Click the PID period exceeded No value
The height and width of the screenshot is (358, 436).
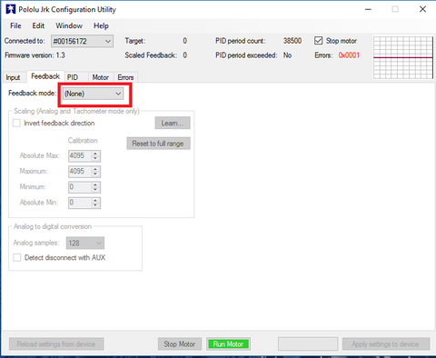point(287,55)
